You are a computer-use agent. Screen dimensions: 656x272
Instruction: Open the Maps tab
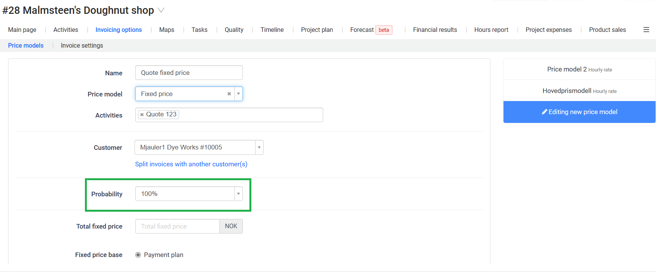pyautogui.click(x=167, y=30)
